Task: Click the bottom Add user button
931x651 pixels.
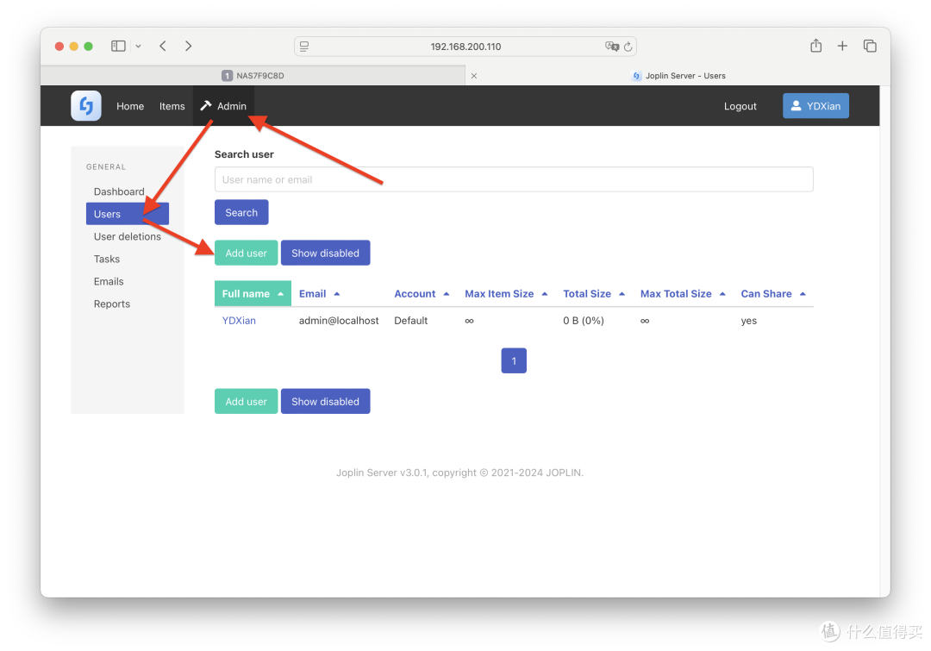Action: tap(246, 402)
